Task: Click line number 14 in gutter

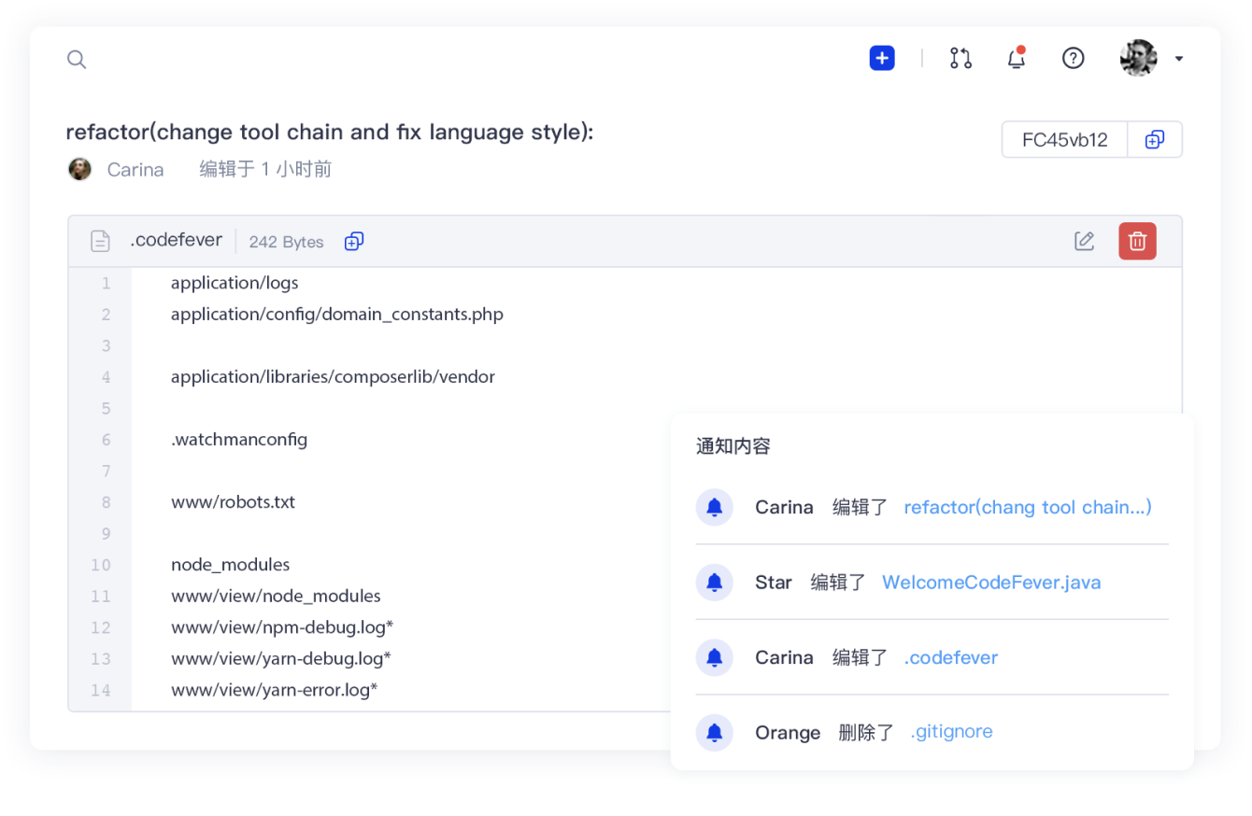Action: [100, 690]
